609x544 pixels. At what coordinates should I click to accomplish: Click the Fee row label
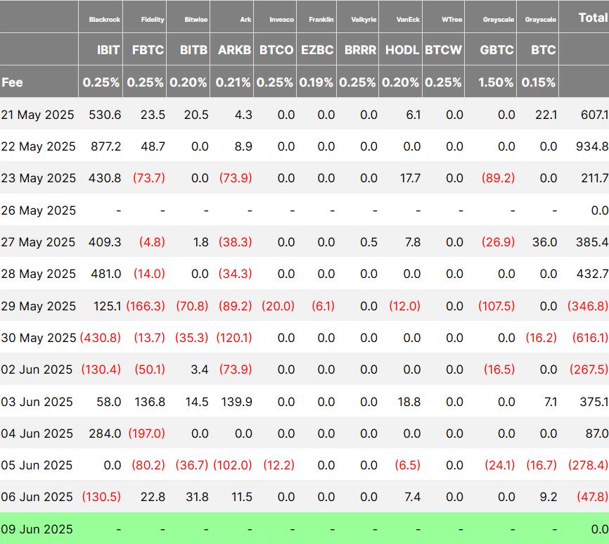pyautogui.click(x=12, y=82)
